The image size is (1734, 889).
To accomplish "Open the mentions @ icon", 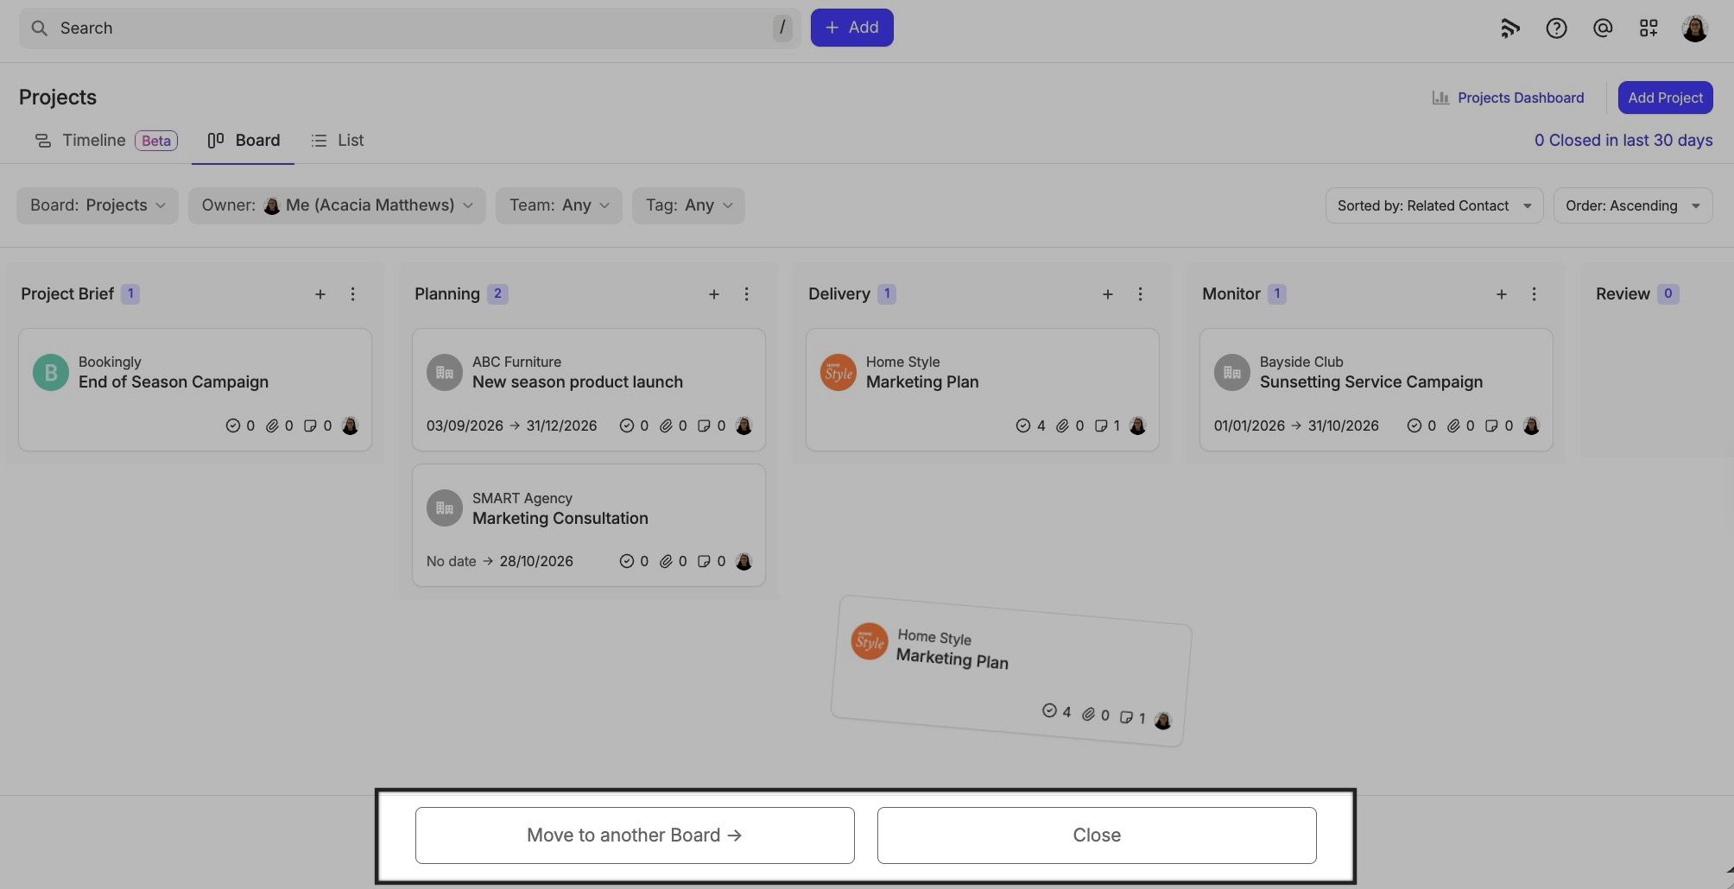I will [1603, 28].
